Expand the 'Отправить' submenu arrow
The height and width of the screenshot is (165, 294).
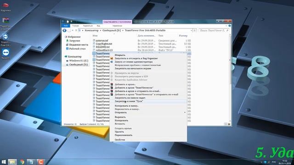185,112
